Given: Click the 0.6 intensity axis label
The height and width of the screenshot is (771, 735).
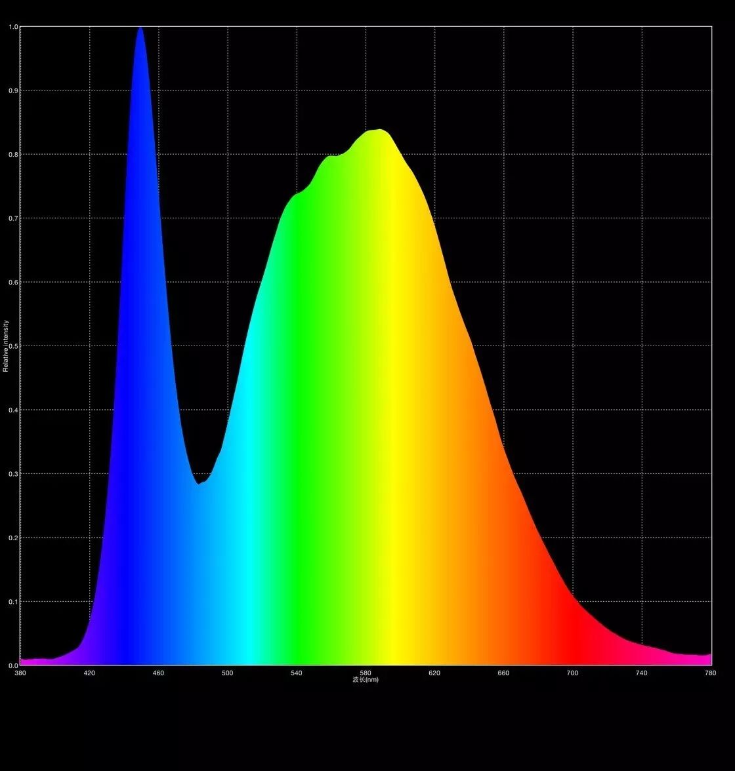Looking at the screenshot, I should (13, 283).
